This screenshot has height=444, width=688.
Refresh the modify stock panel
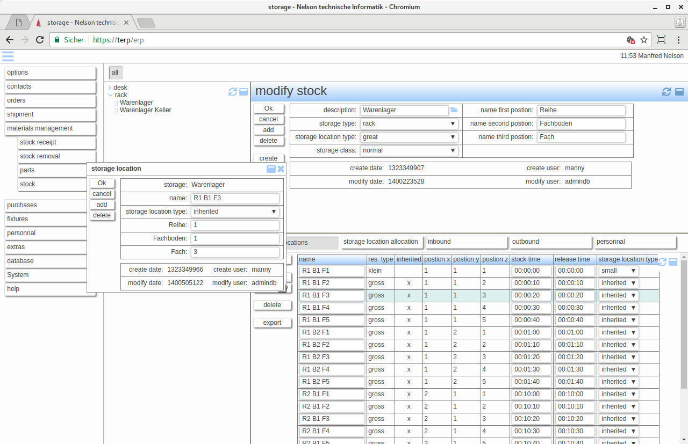coord(666,92)
